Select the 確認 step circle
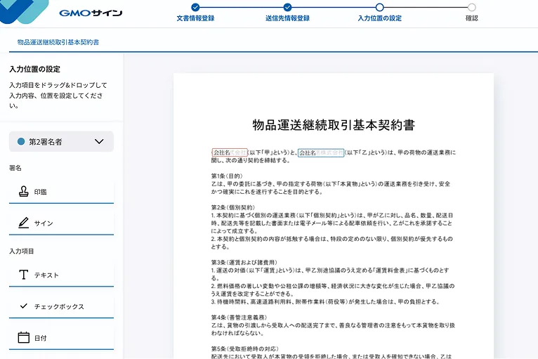This screenshot has height=359, width=538. (472, 7)
